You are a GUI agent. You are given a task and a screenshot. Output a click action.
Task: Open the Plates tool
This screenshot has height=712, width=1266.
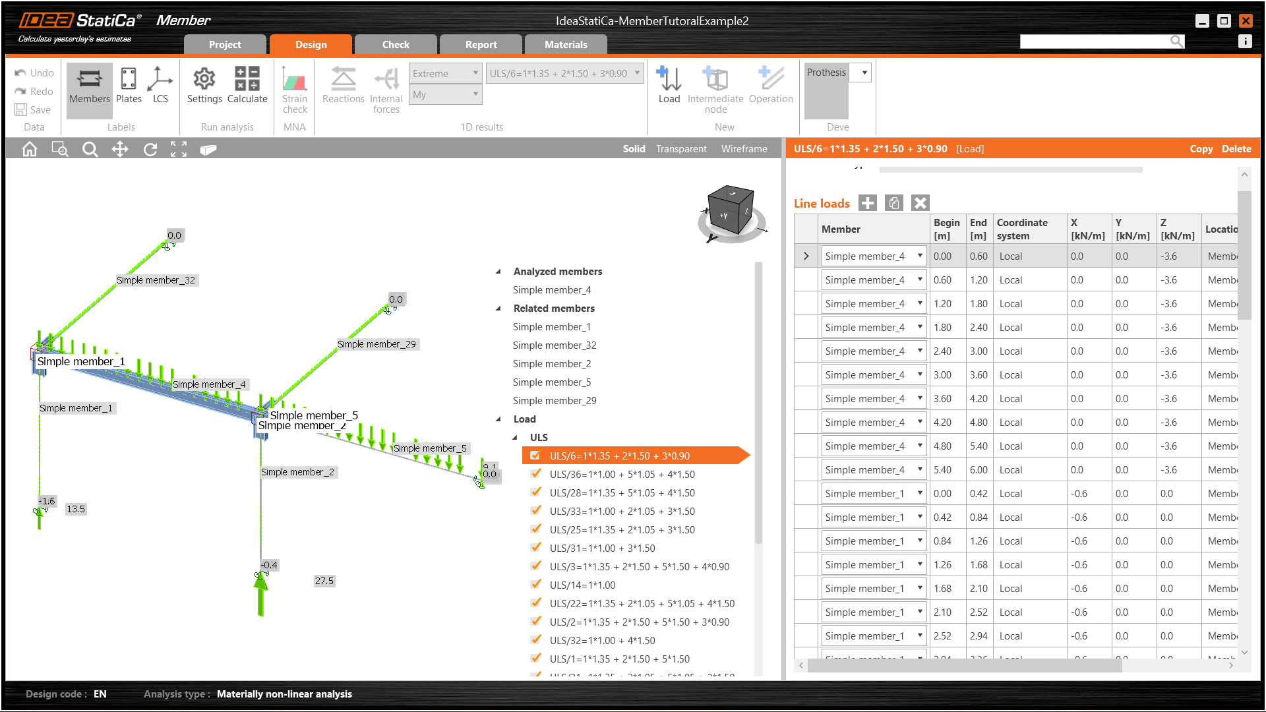pos(129,86)
